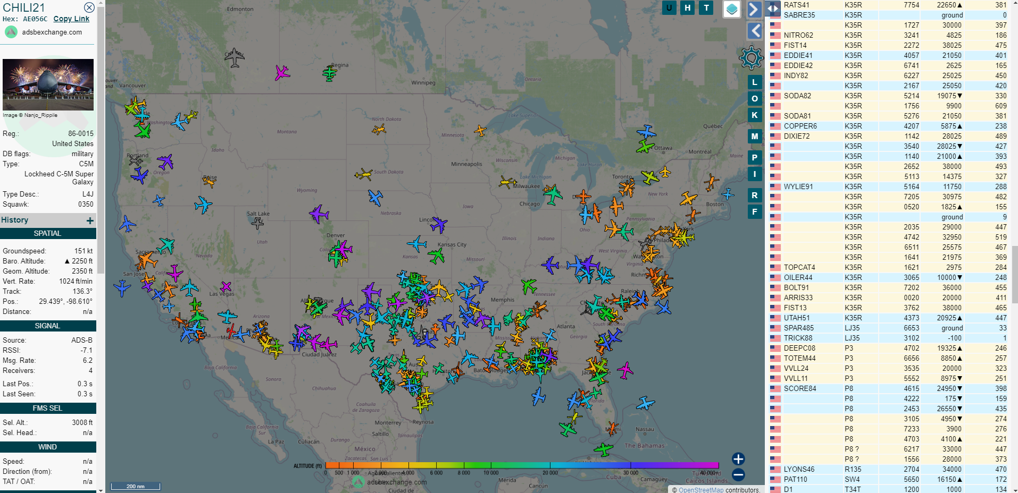This screenshot has width=1018, height=493.
Task: Toggle the K map option button
Action: pyautogui.click(x=755, y=115)
